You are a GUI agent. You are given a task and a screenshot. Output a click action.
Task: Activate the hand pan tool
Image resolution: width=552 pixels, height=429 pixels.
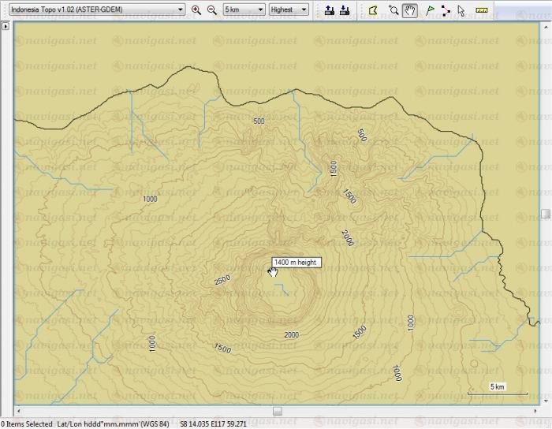[409, 10]
